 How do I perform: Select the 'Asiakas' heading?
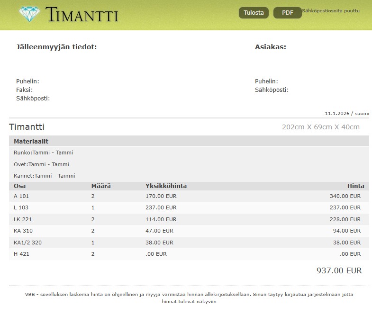[270, 47]
